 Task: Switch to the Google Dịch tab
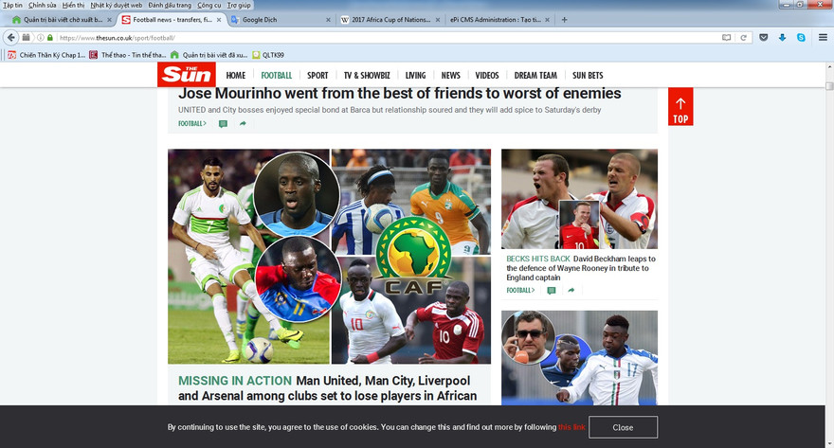(x=275, y=20)
